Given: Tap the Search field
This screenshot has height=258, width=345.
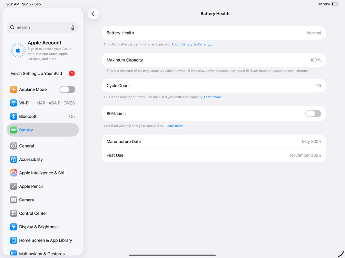Looking at the screenshot, I should point(43,27).
